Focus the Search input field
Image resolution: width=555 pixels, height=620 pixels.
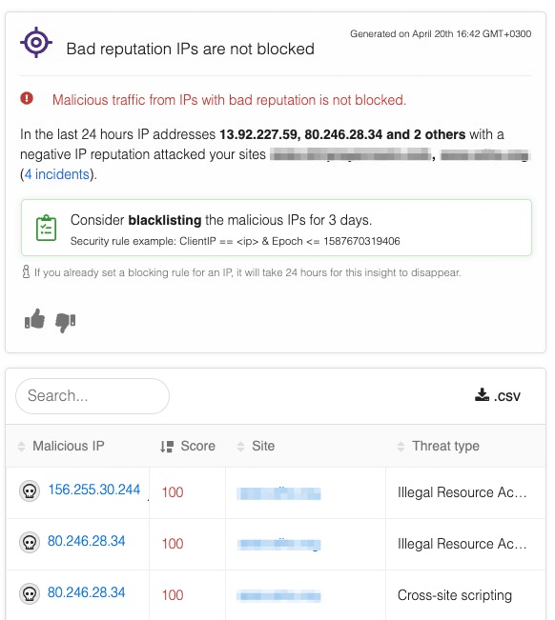coord(92,396)
